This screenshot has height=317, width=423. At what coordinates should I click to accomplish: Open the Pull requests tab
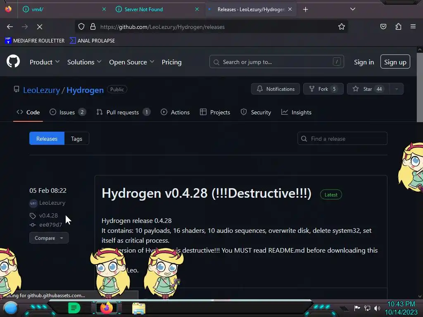click(x=124, y=112)
